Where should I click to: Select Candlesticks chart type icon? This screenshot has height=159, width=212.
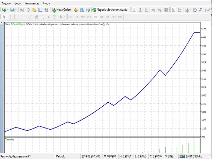pos(140,10)
